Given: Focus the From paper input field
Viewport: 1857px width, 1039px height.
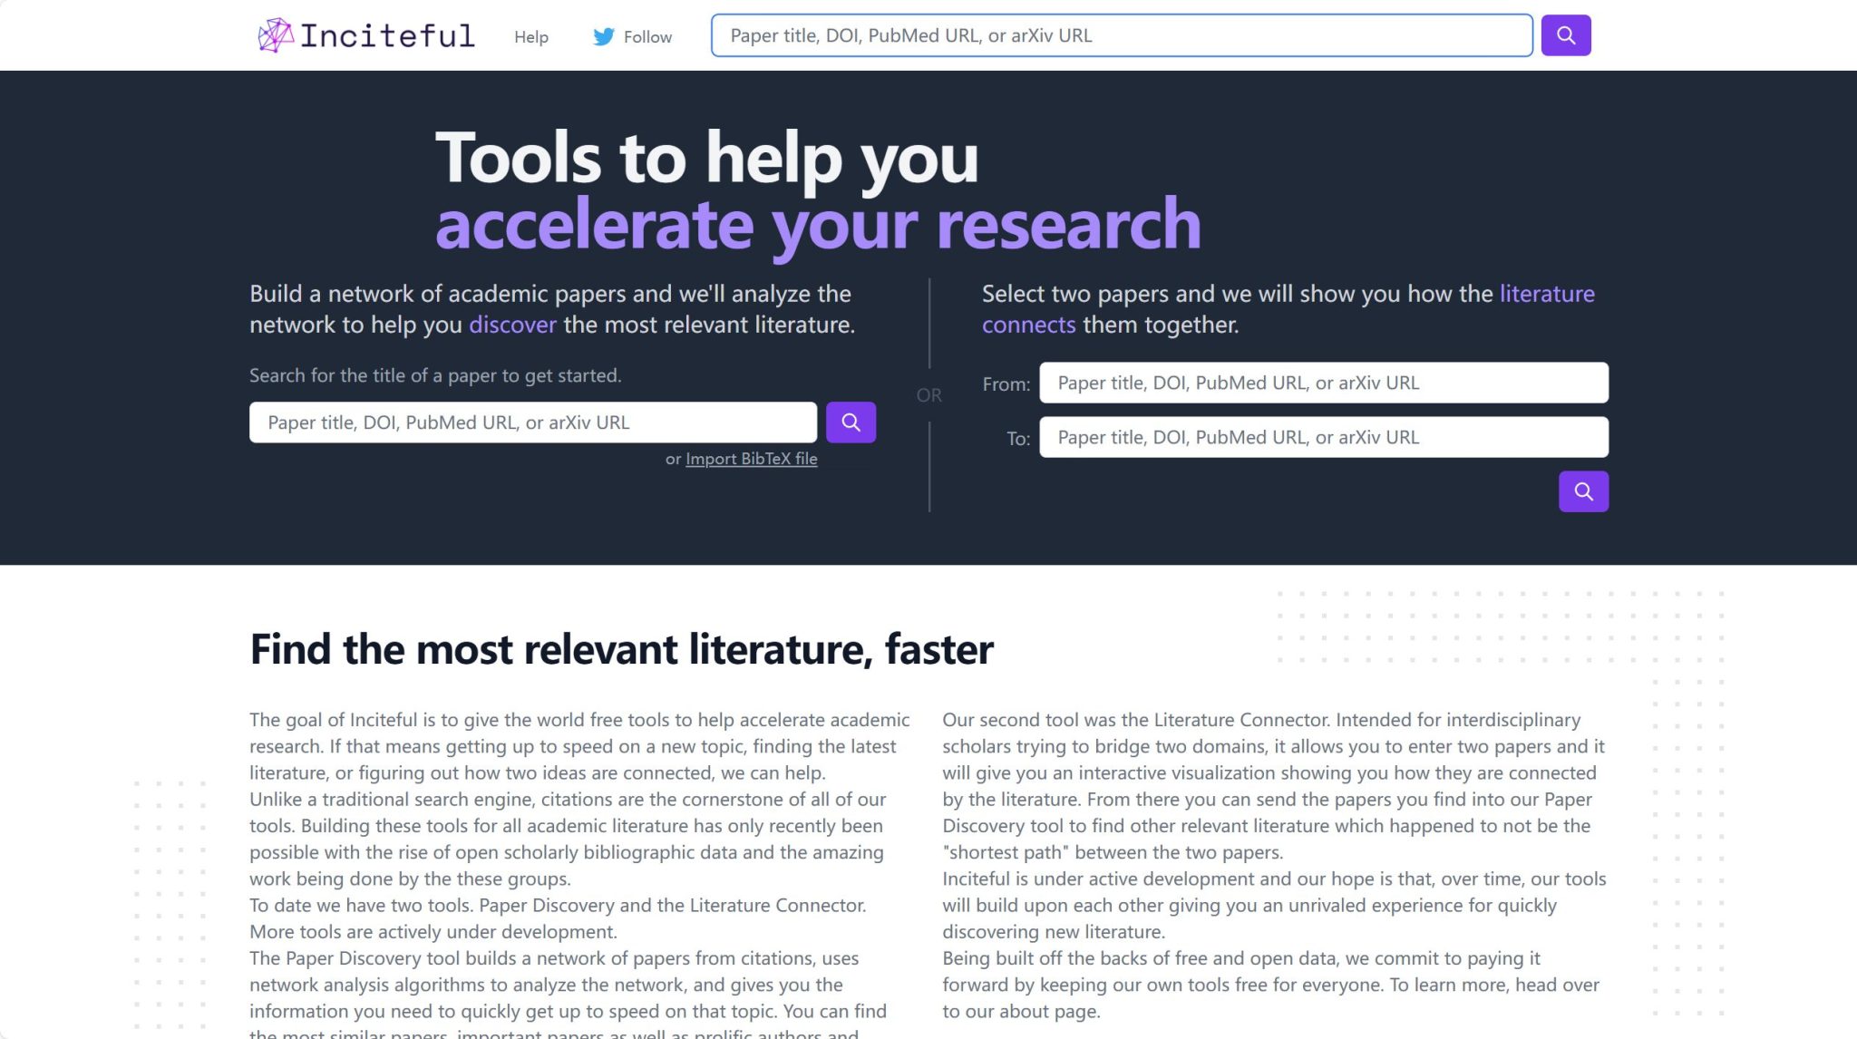Looking at the screenshot, I should click(x=1323, y=383).
